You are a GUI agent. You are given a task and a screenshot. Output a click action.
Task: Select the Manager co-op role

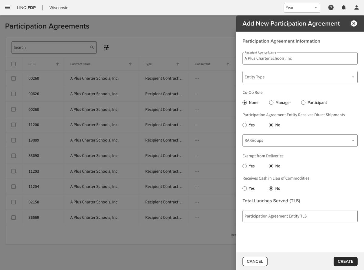(271, 103)
